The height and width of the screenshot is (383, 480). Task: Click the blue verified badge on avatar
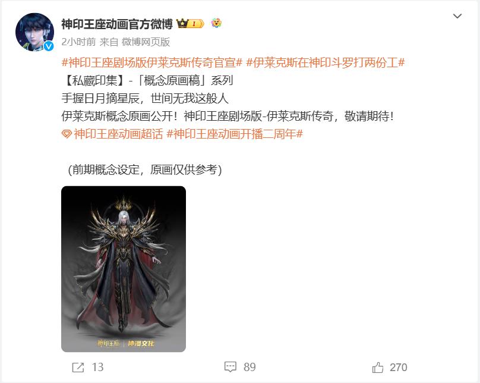[48, 46]
